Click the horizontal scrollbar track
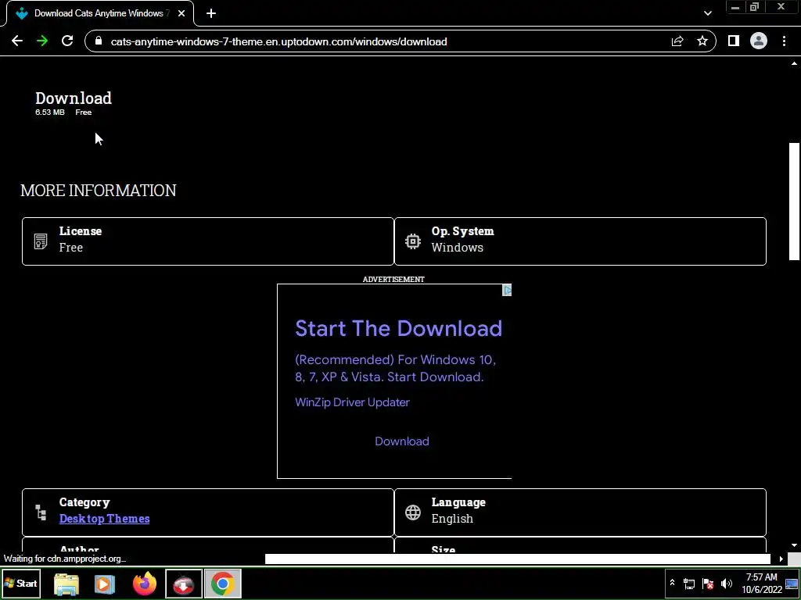Image resolution: width=801 pixels, height=600 pixels. (518, 559)
